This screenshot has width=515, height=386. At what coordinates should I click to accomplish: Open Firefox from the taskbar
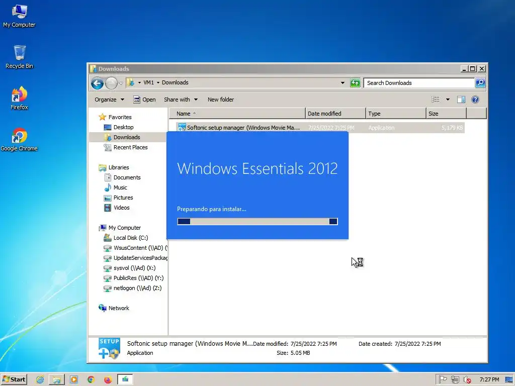[x=108, y=380]
